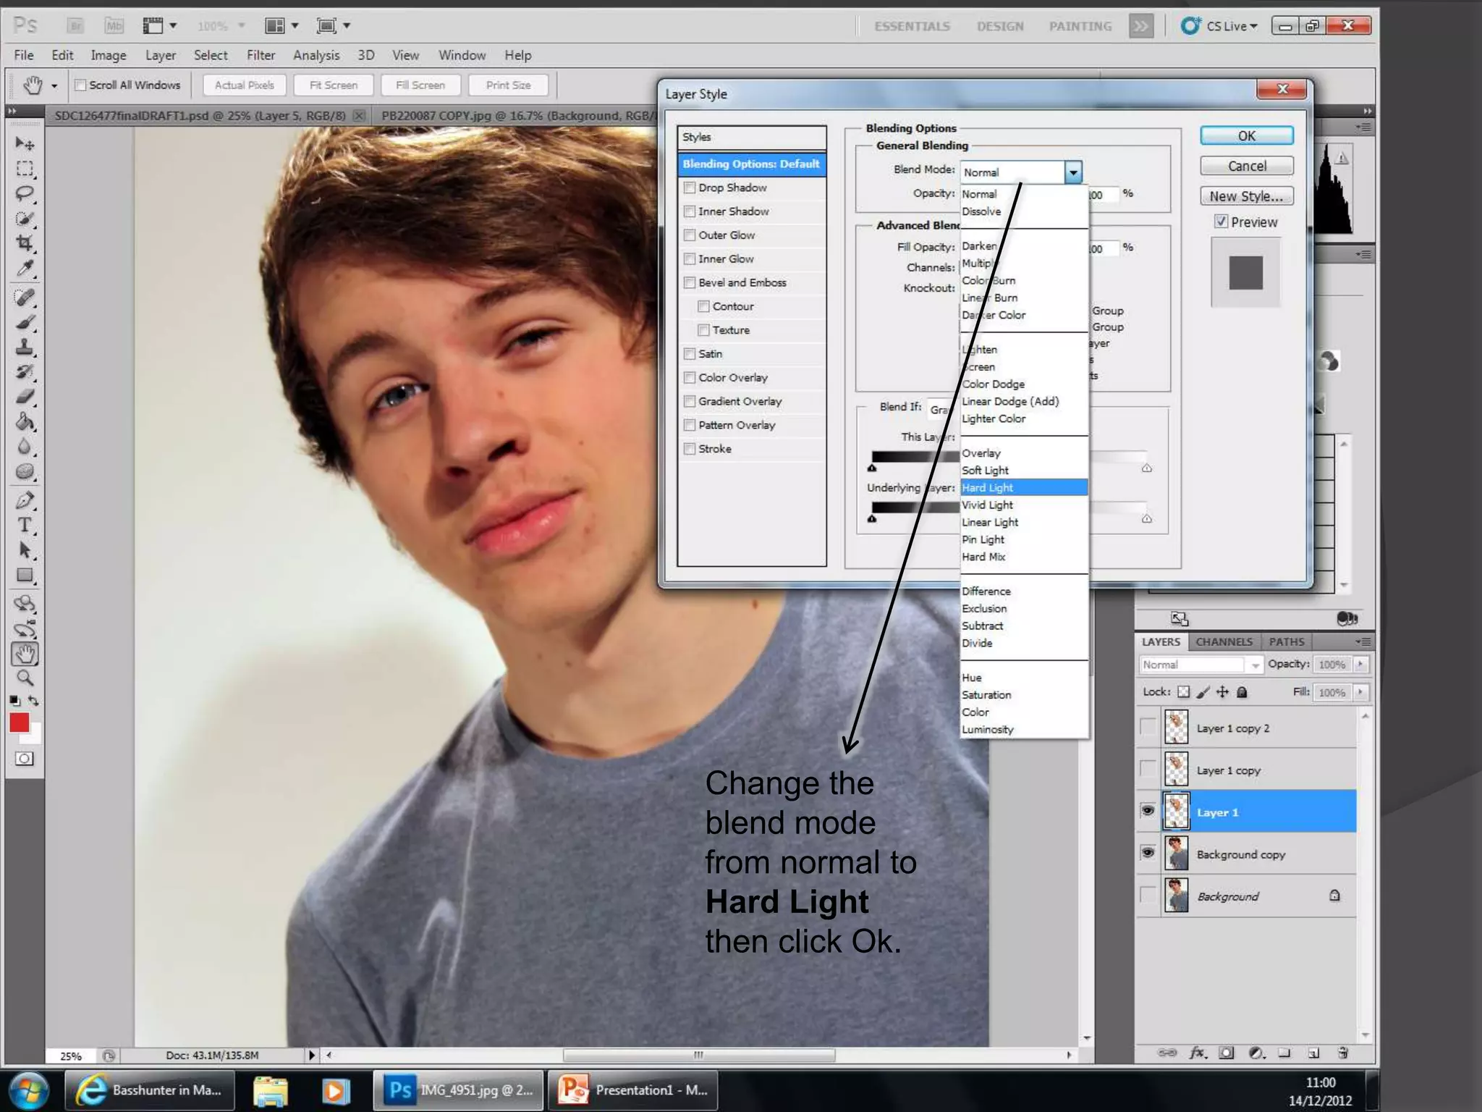Select the Move tool
The image size is (1482, 1112).
[x=25, y=143]
